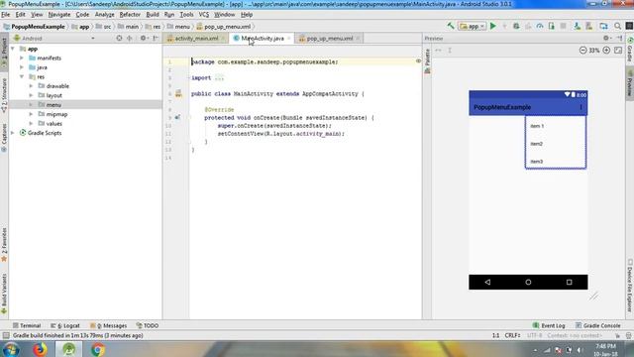Open the Gradle Console

coord(598,325)
